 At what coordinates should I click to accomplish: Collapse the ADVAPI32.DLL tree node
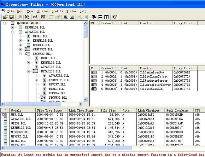tap(12, 32)
